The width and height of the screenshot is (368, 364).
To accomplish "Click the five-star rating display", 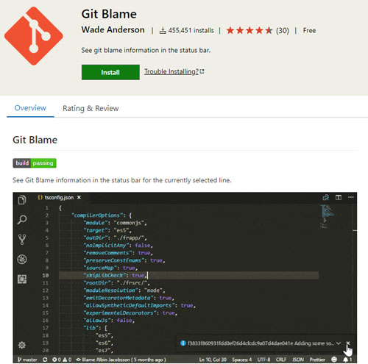I will [250, 31].
